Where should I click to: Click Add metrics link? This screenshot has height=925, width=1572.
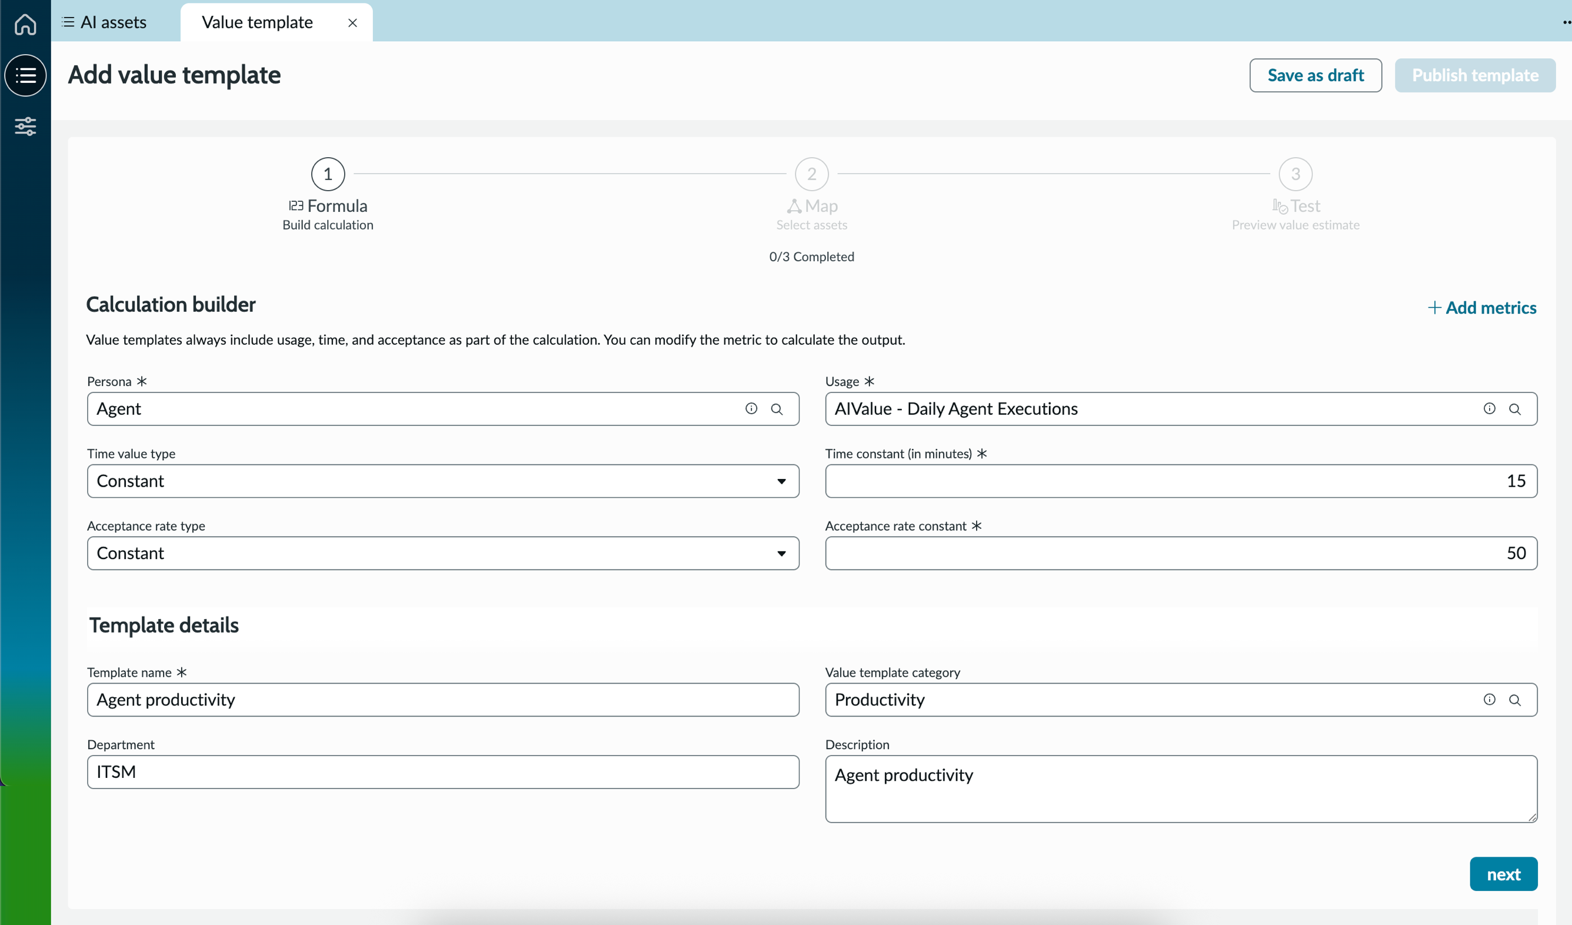click(x=1482, y=308)
